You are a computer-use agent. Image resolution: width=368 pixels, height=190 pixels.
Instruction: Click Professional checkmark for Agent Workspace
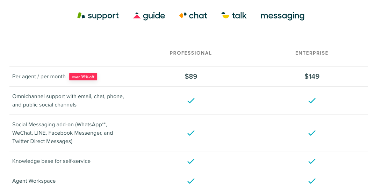click(191, 181)
